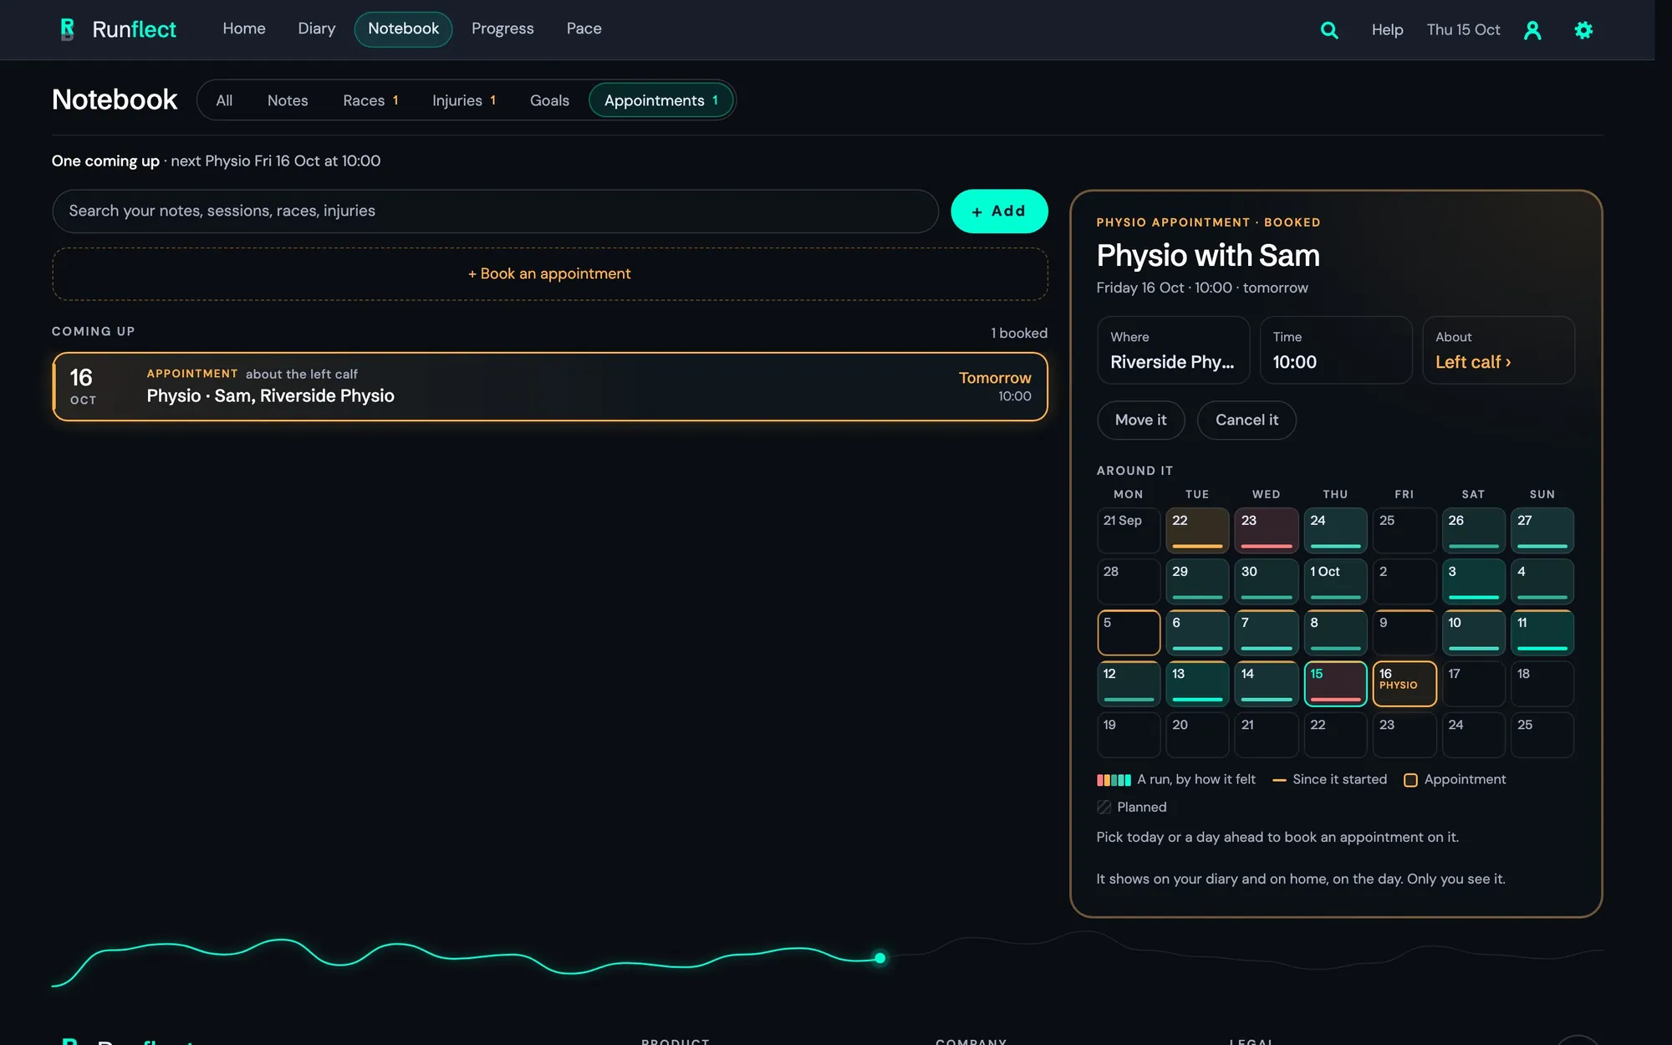Open the Left calf about link

tap(1473, 362)
